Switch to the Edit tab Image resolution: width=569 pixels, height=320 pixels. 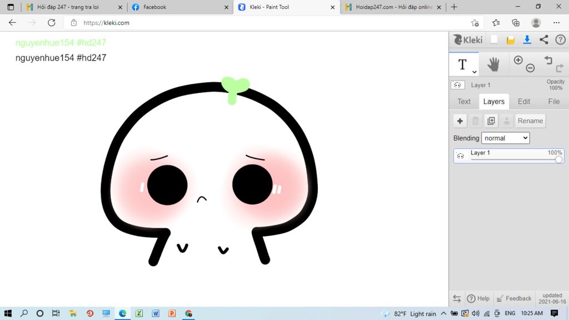coord(523,102)
